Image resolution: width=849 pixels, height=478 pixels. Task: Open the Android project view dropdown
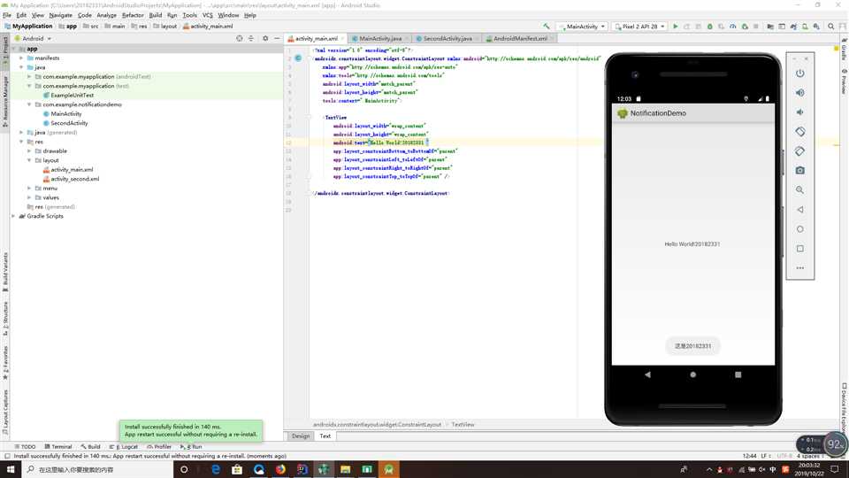(33, 38)
